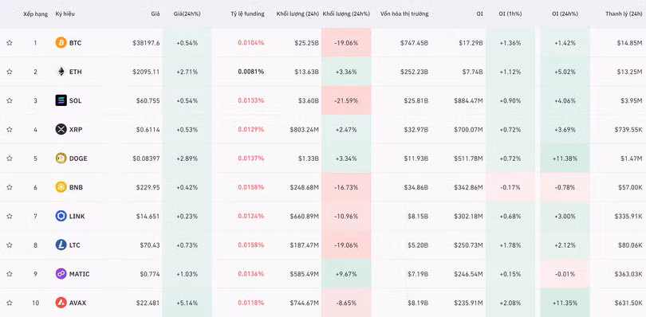Click the Bitcoin coin logo
646x317 pixels.
click(x=61, y=43)
